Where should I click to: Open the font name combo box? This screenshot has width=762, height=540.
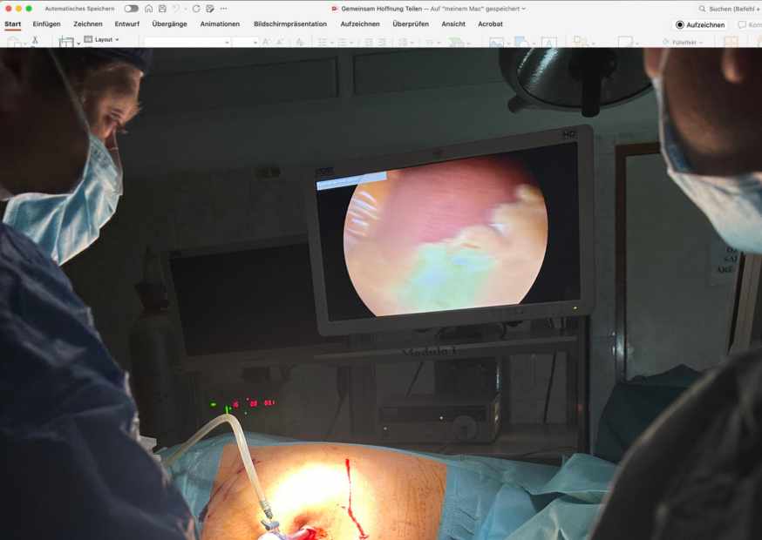(187, 43)
